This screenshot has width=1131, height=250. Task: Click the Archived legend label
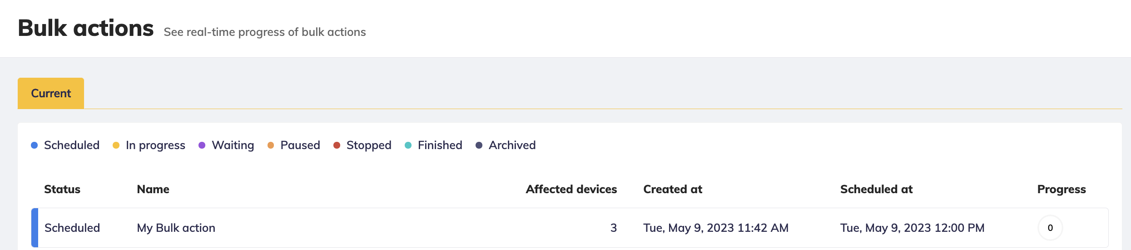coord(512,145)
